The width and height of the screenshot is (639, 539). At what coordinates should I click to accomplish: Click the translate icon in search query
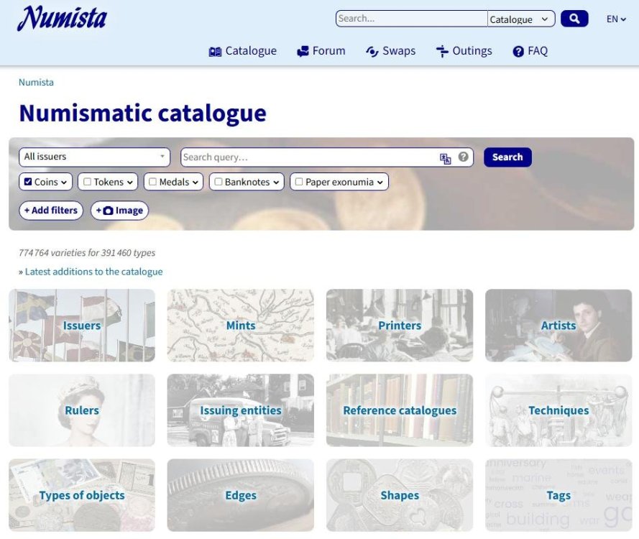tap(446, 158)
